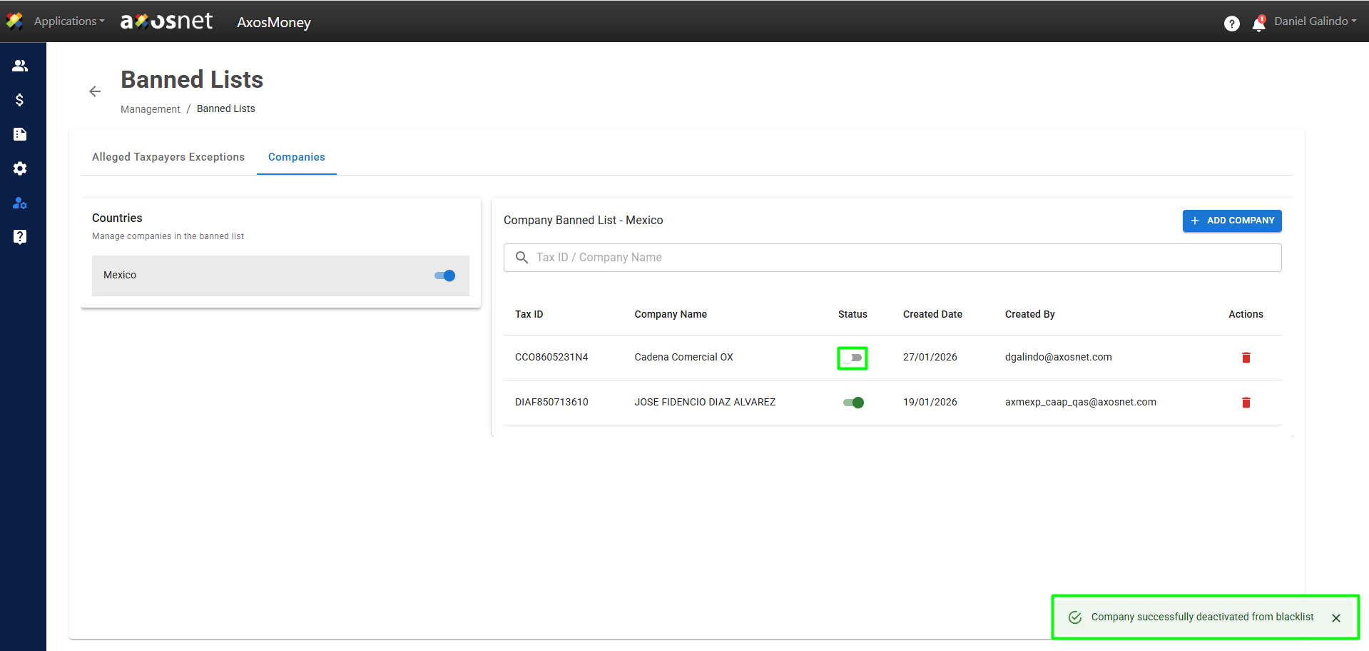Image resolution: width=1369 pixels, height=651 pixels.
Task: Select the Companies tab
Action: 296,157
